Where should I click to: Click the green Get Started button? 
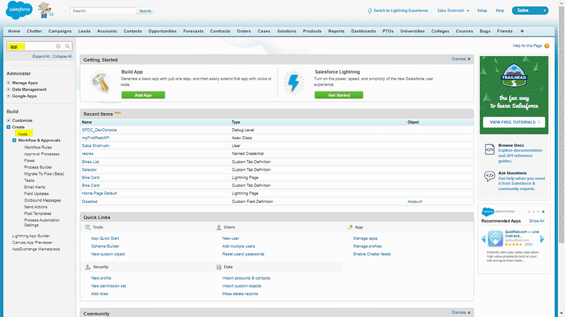click(339, 96)
